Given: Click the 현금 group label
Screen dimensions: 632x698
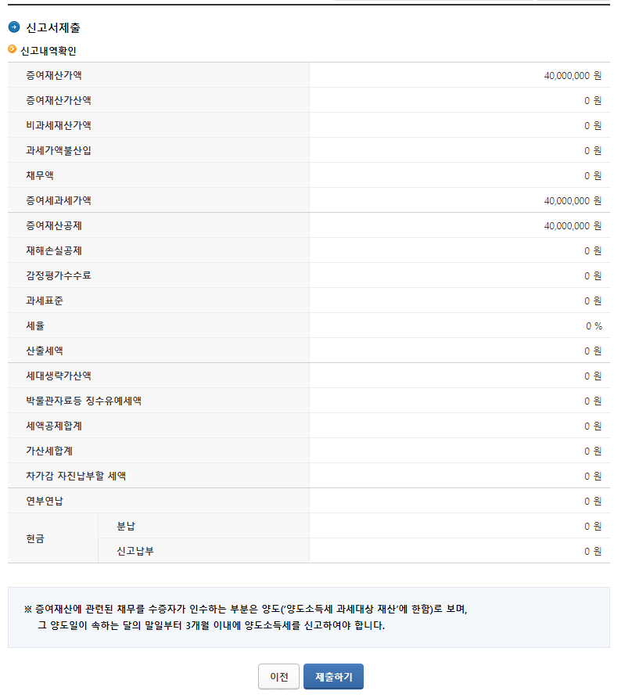Looking at the screenshot, I should (x=35, y=538).
